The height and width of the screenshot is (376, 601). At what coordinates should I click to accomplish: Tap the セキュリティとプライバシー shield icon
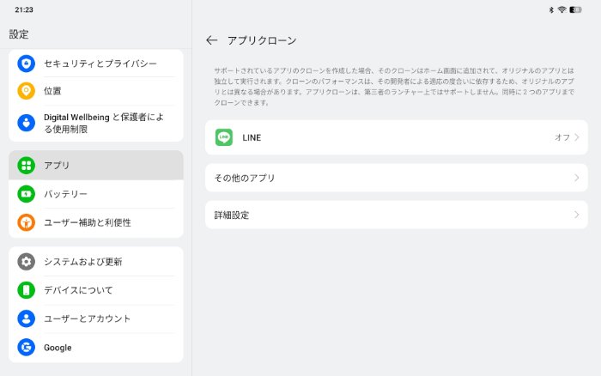click(x=27, y=64)
